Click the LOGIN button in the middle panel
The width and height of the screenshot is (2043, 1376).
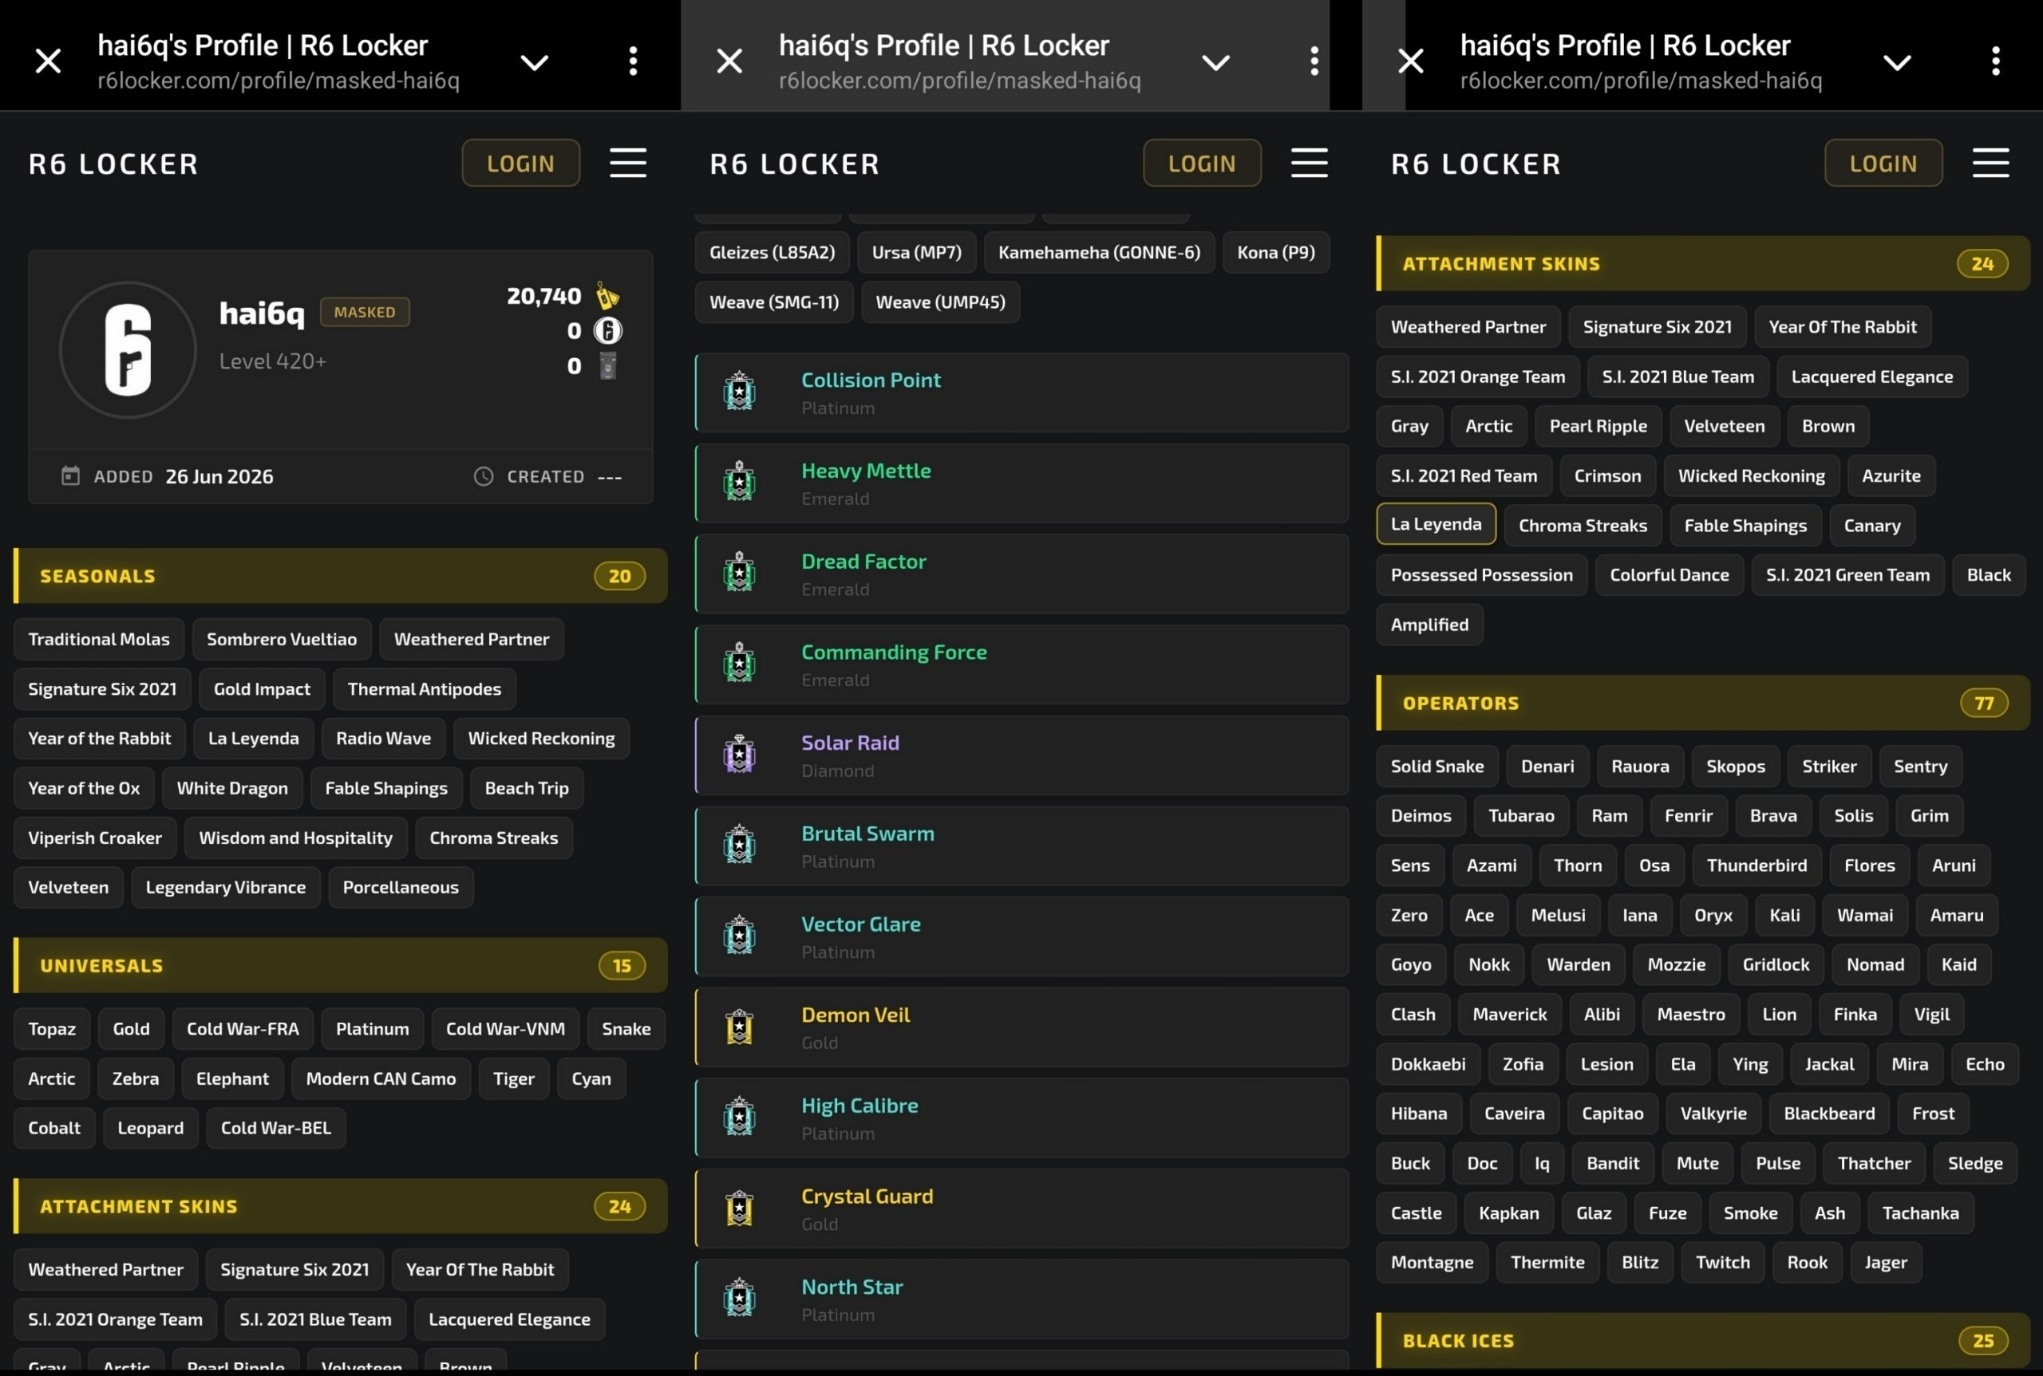click(x=1202, y=164)
